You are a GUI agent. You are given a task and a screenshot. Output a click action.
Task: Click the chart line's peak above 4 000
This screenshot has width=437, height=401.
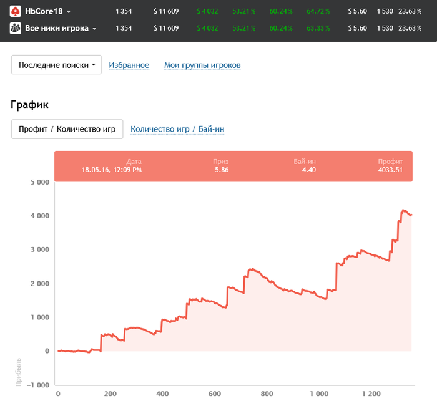(x=403, y=210)
